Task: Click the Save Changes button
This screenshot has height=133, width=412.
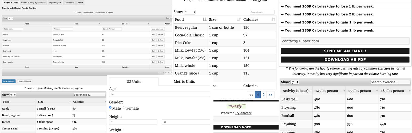Action: coord(9,81)
